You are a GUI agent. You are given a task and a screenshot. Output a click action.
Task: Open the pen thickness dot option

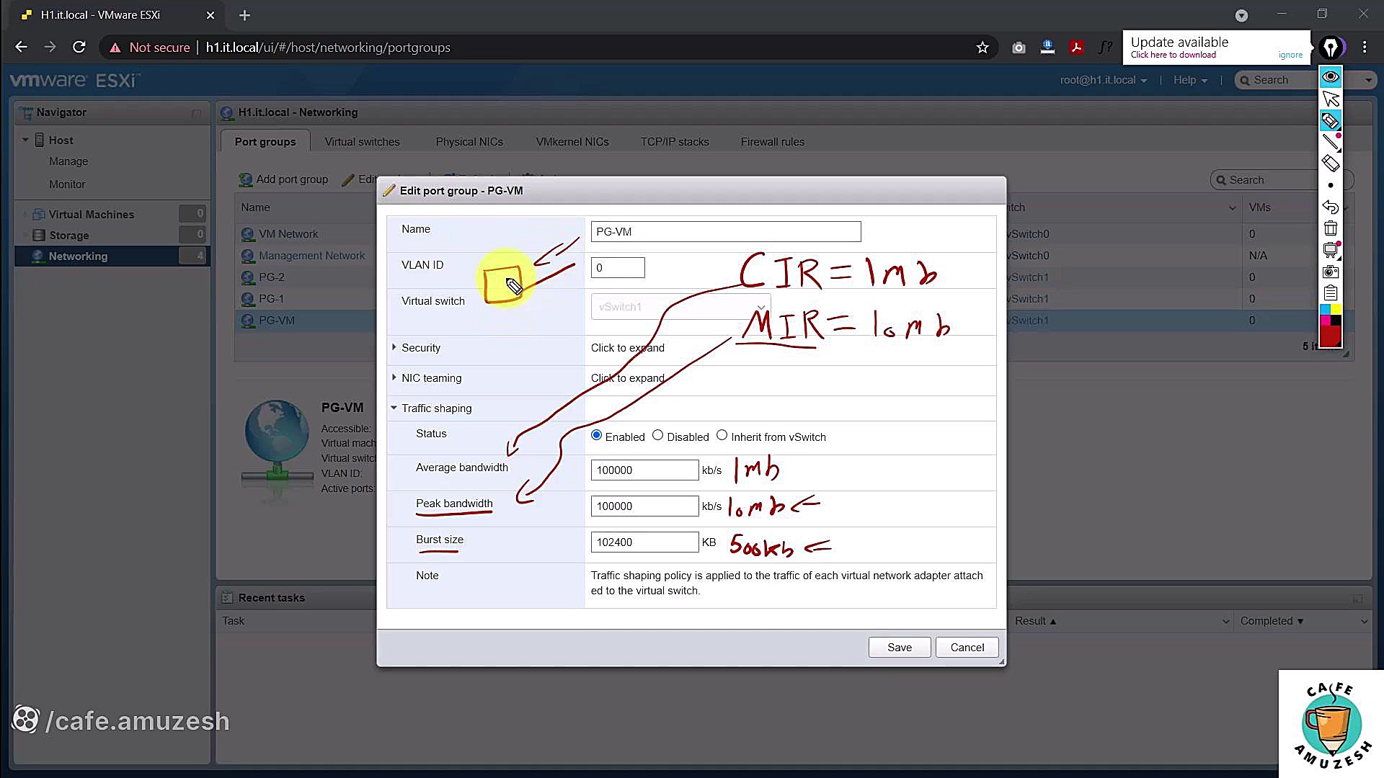(x=1331, y=185)
